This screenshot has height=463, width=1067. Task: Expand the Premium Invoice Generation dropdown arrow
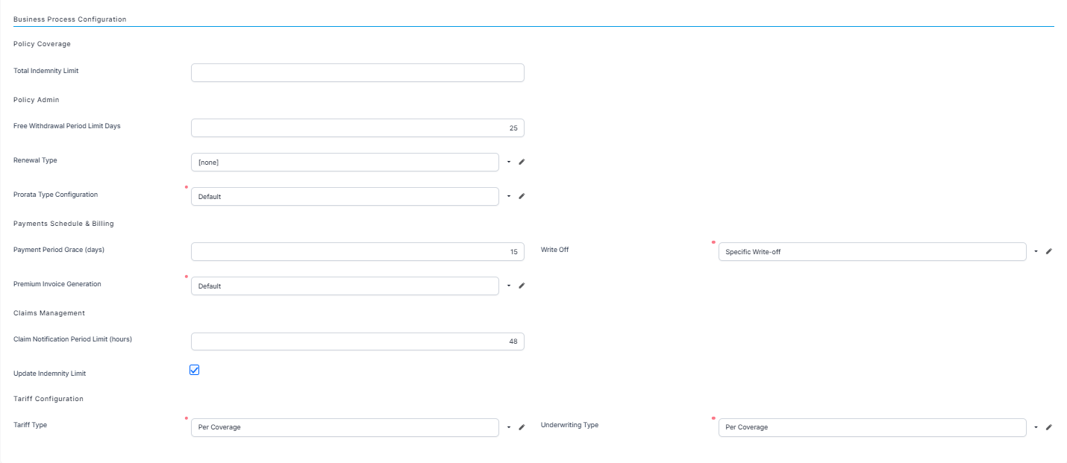point(509,286)
